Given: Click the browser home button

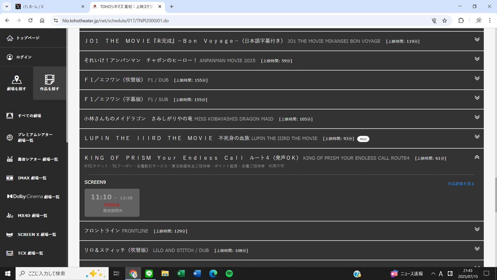Looking at the screenshot, I should click(42, 20).
